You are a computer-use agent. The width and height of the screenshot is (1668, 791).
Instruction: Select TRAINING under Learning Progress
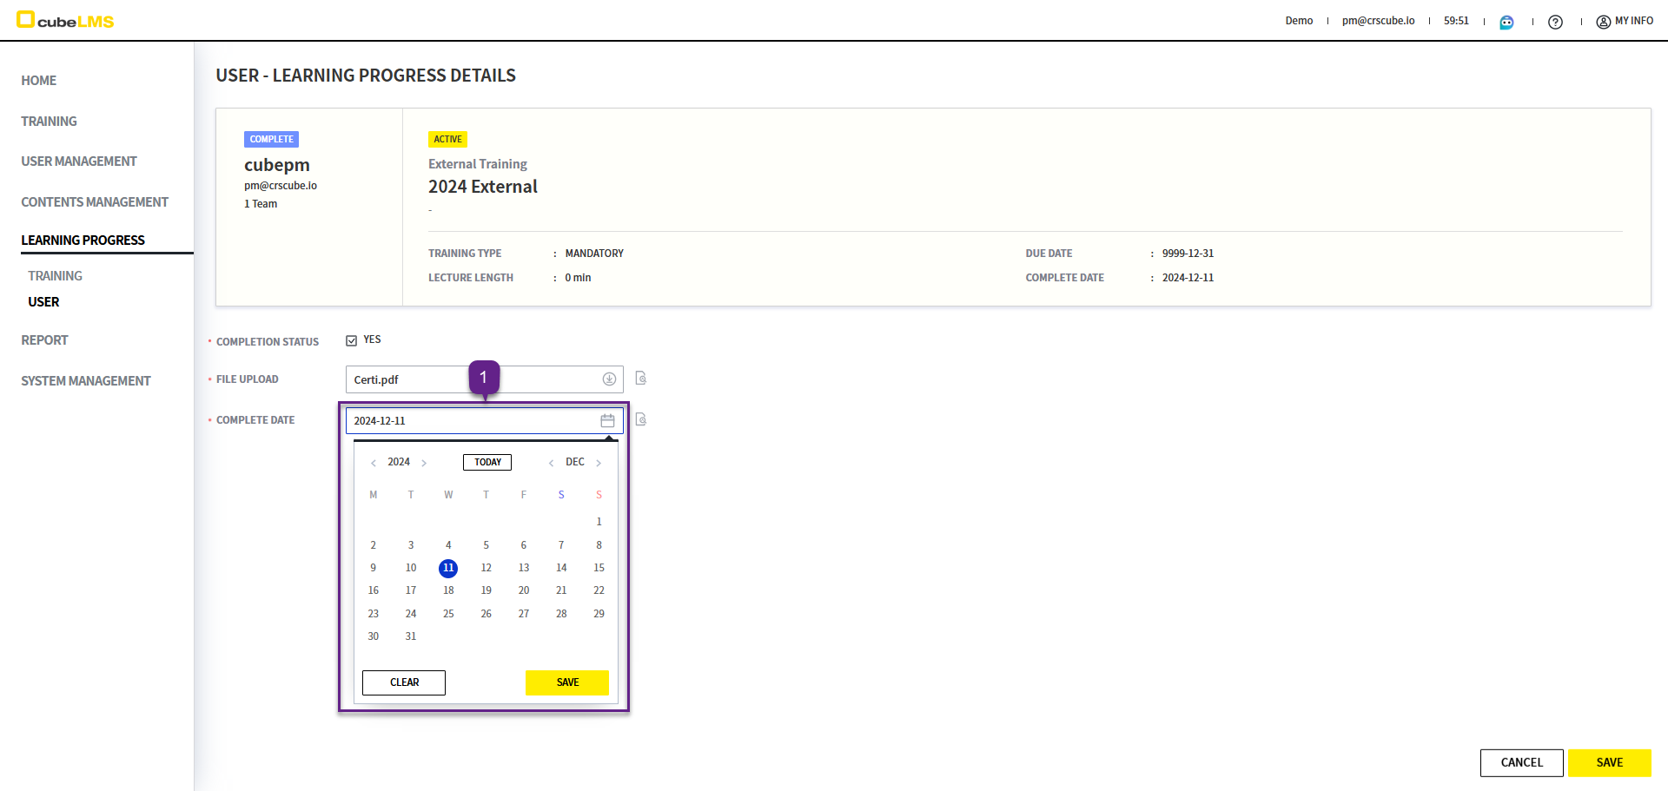point(55,276)
